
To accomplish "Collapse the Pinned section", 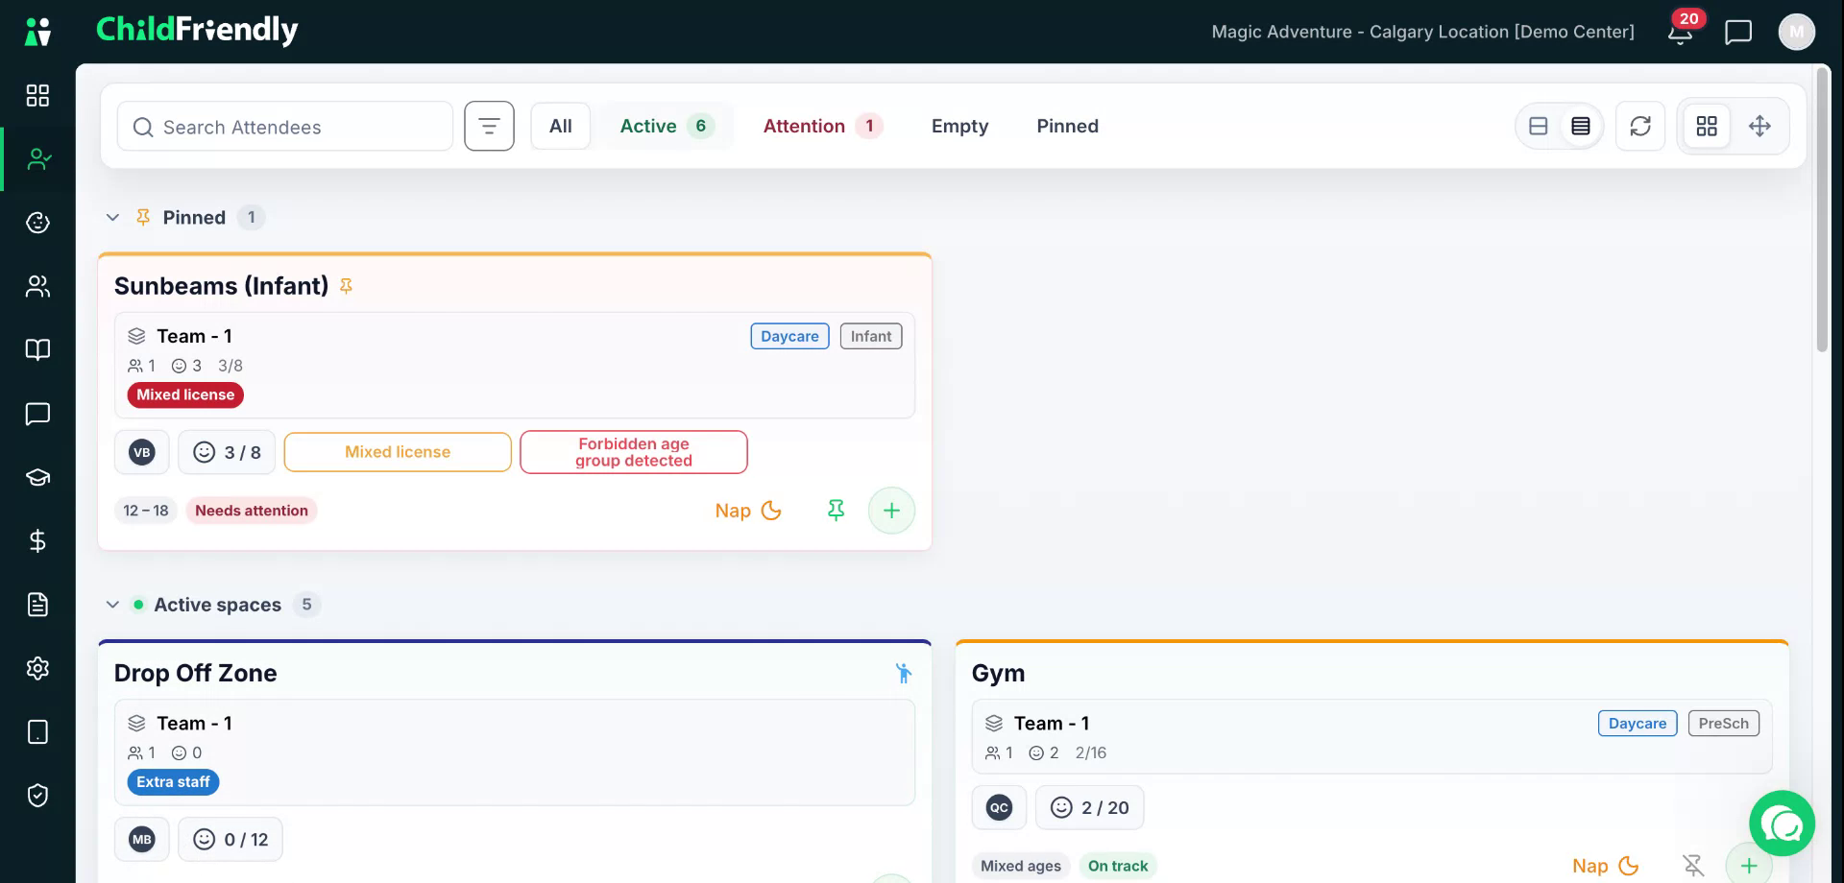I will pos(112,218).
